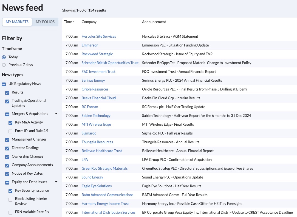This screenshot has height=217, width=297.
Task: Uncheck the Ownership Changes checkbox
Action: point(7,157)
